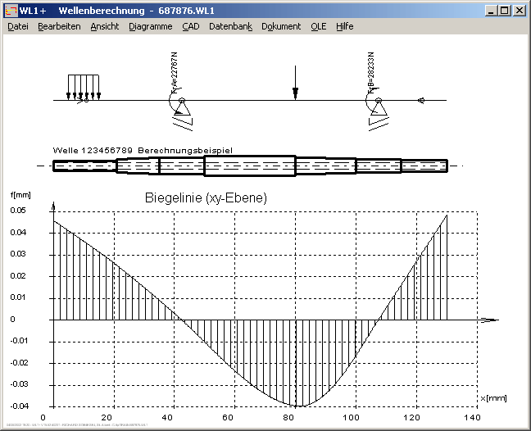The height and width of the screenshot is (431, 531).
Task: Click the distributed load symbol on the shaft
Action: pos(84,87)
